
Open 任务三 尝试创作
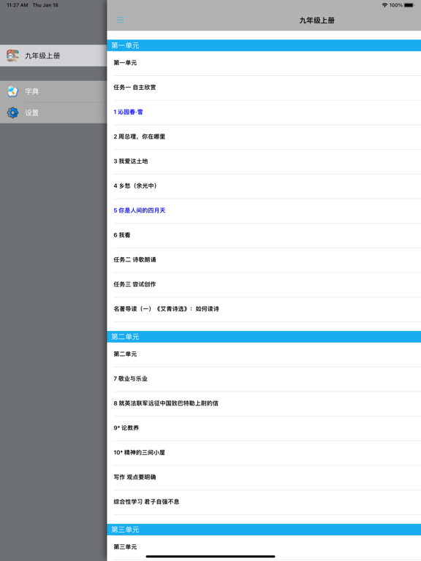[x=264, y=284]
